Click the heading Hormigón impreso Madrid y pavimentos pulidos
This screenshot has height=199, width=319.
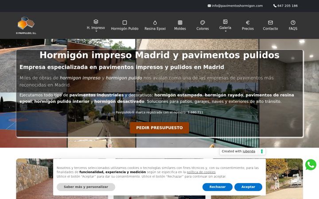click(159, 55)
